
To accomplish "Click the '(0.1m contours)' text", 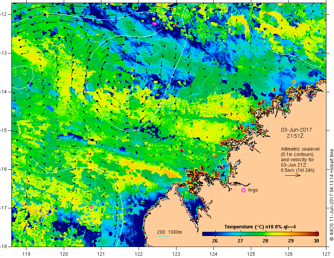I will (297, 154).
